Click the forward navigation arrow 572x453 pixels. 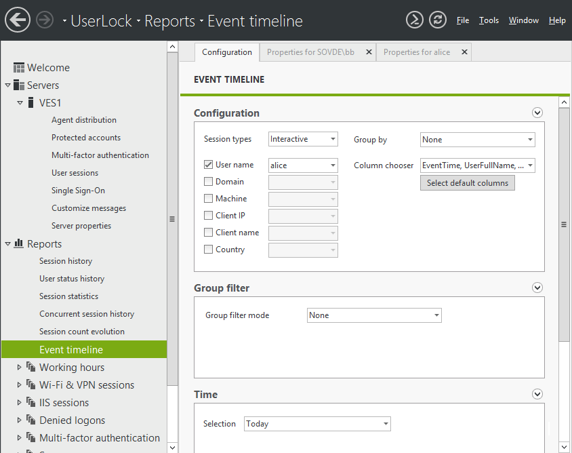click(x=45, y=20)
